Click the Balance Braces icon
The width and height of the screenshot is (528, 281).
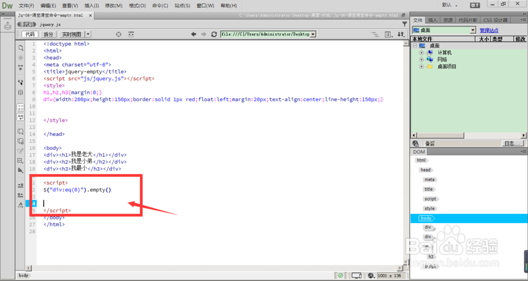click(x=21, y=92)
